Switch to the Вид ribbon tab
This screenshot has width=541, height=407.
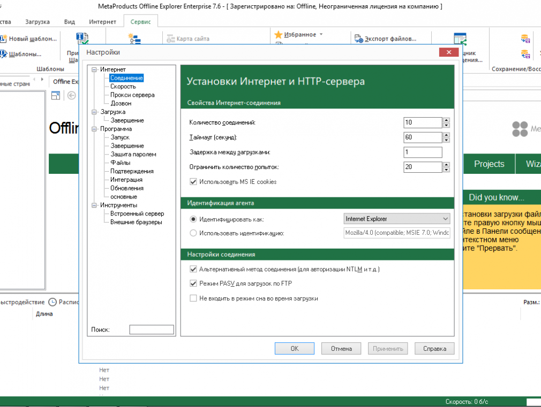coord(69,22)
